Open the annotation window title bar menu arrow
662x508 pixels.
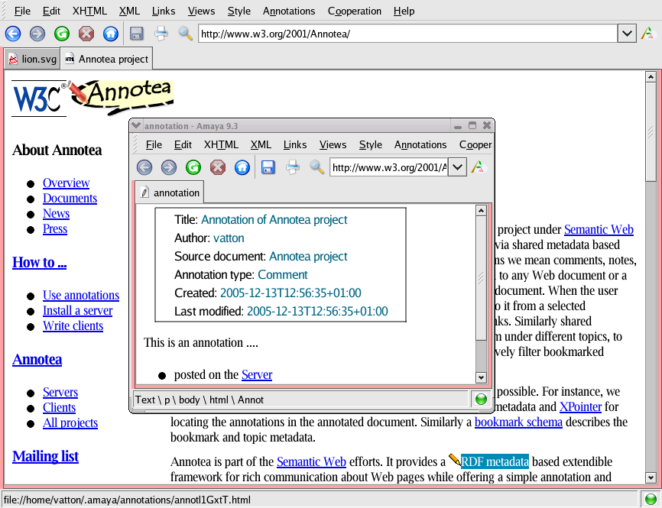(136, 126)
